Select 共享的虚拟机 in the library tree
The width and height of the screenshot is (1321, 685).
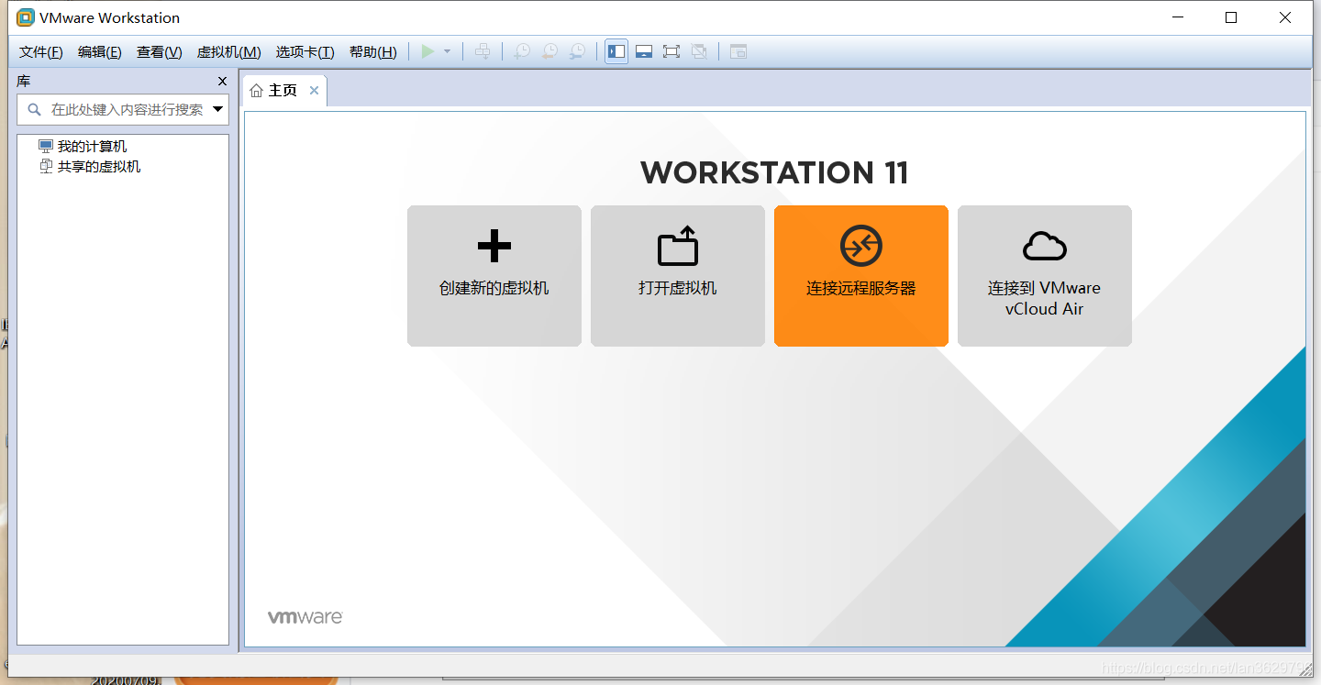click(x=99, y=167)
